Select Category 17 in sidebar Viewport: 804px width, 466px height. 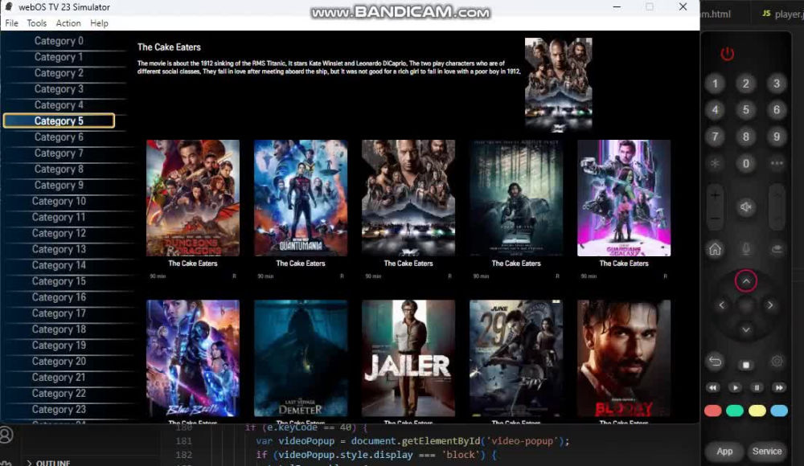click(59, 313)
